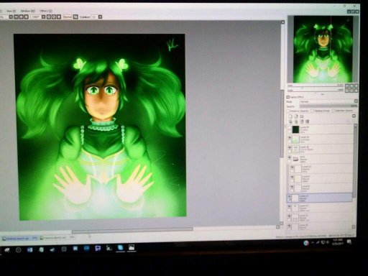This screenshot has width=368, height=276.
Task: Open Stabilizer value dropdown
Action: [100, 17]
